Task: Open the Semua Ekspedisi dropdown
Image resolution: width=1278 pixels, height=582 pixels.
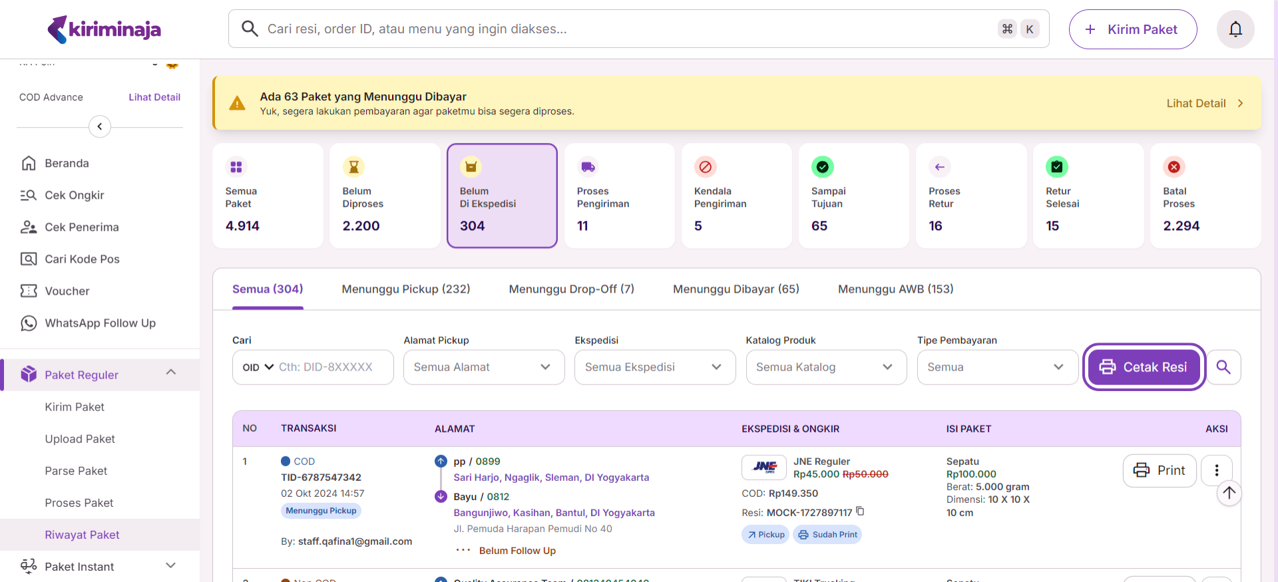Action: (654, 367)
